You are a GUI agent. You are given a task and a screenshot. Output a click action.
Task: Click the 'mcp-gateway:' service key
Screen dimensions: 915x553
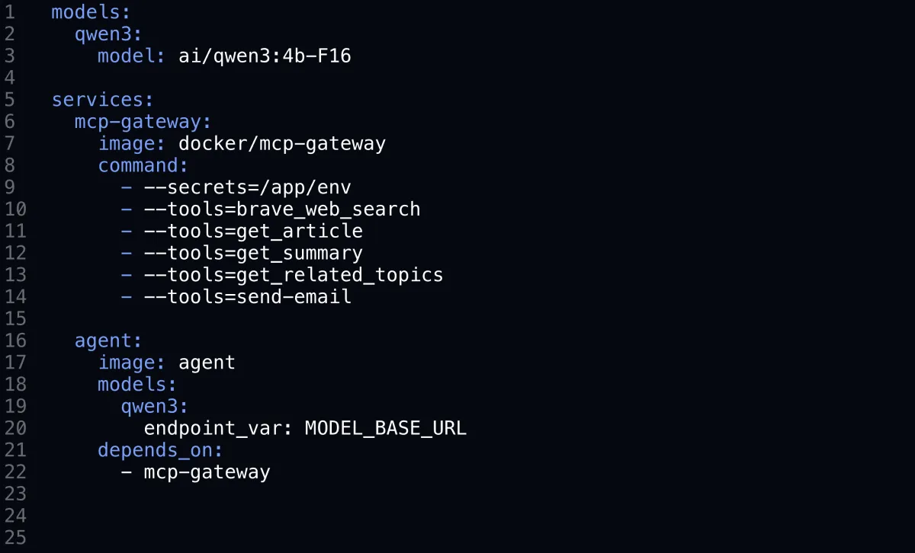point(143,122)
